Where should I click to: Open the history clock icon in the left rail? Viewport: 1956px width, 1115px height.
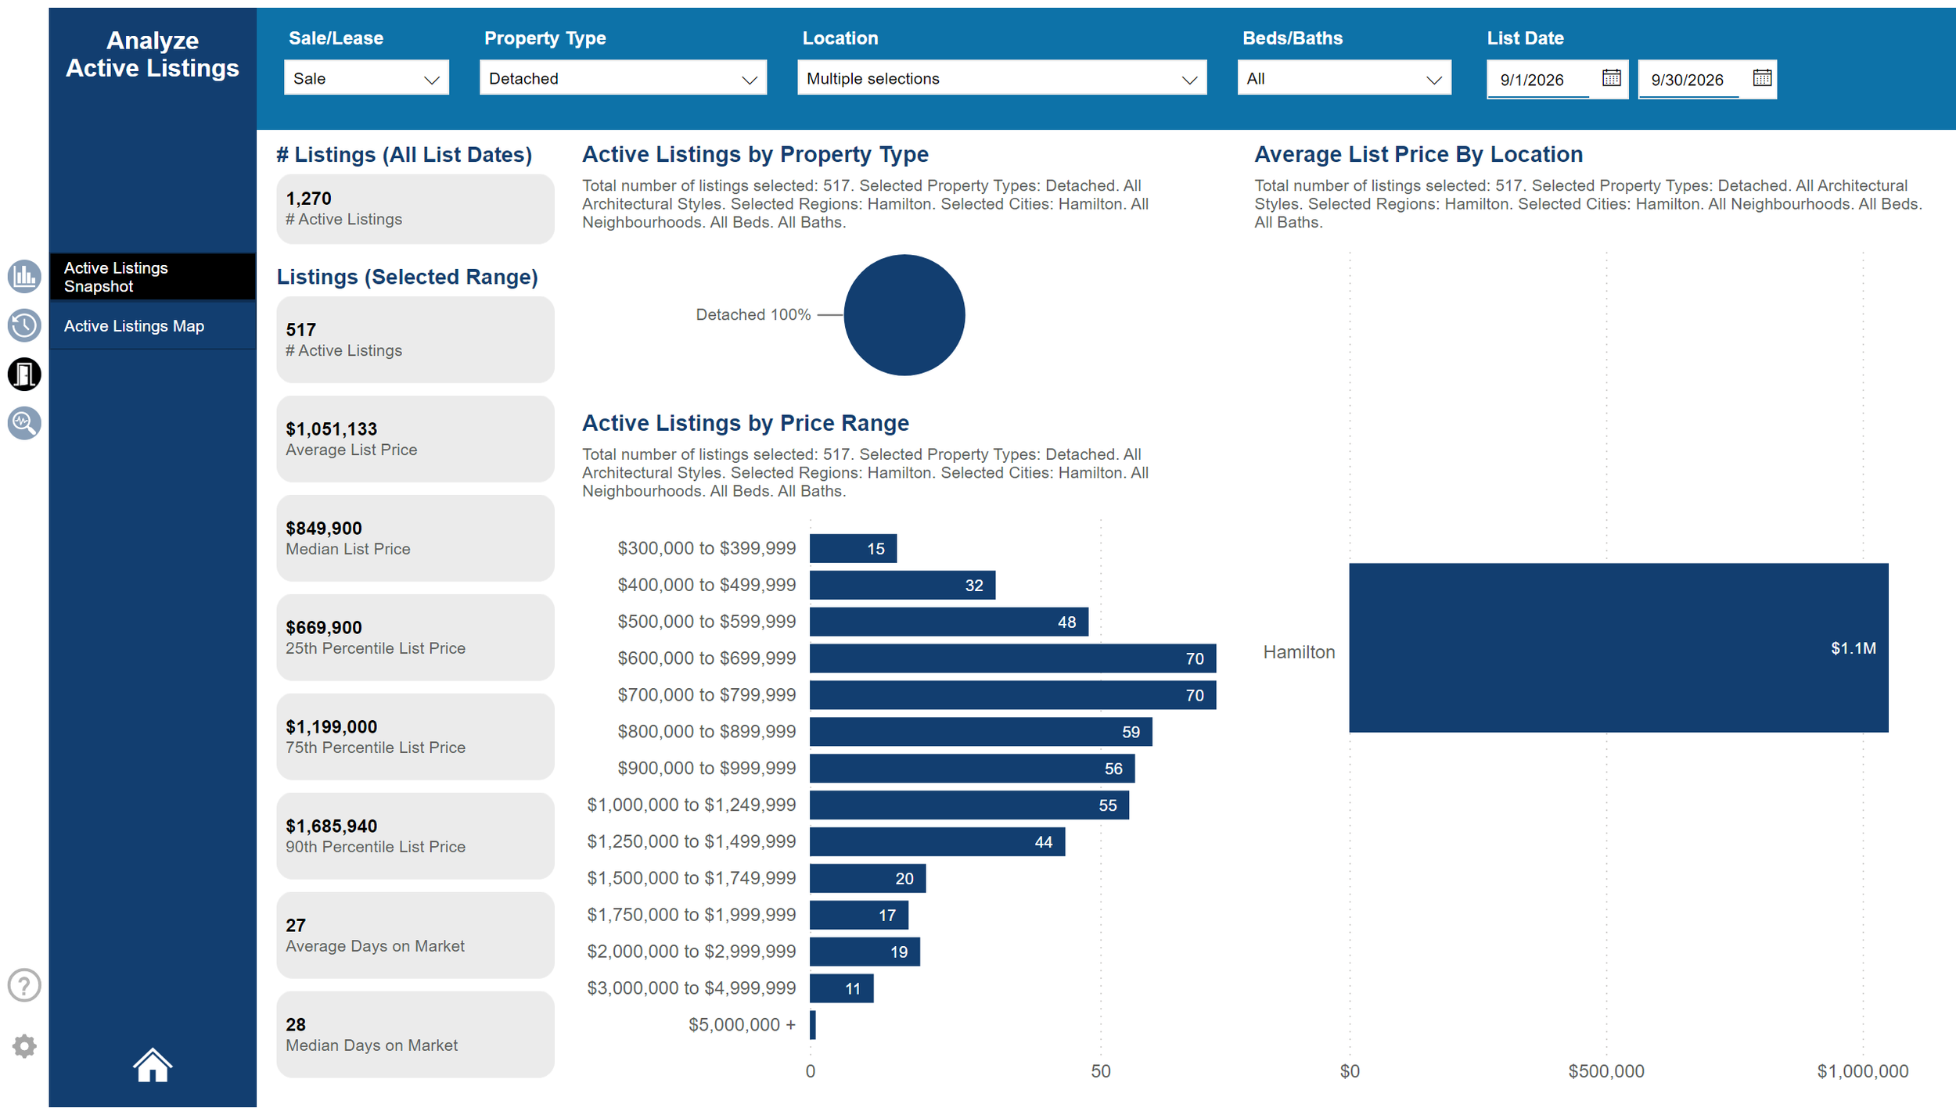(24, 325)
